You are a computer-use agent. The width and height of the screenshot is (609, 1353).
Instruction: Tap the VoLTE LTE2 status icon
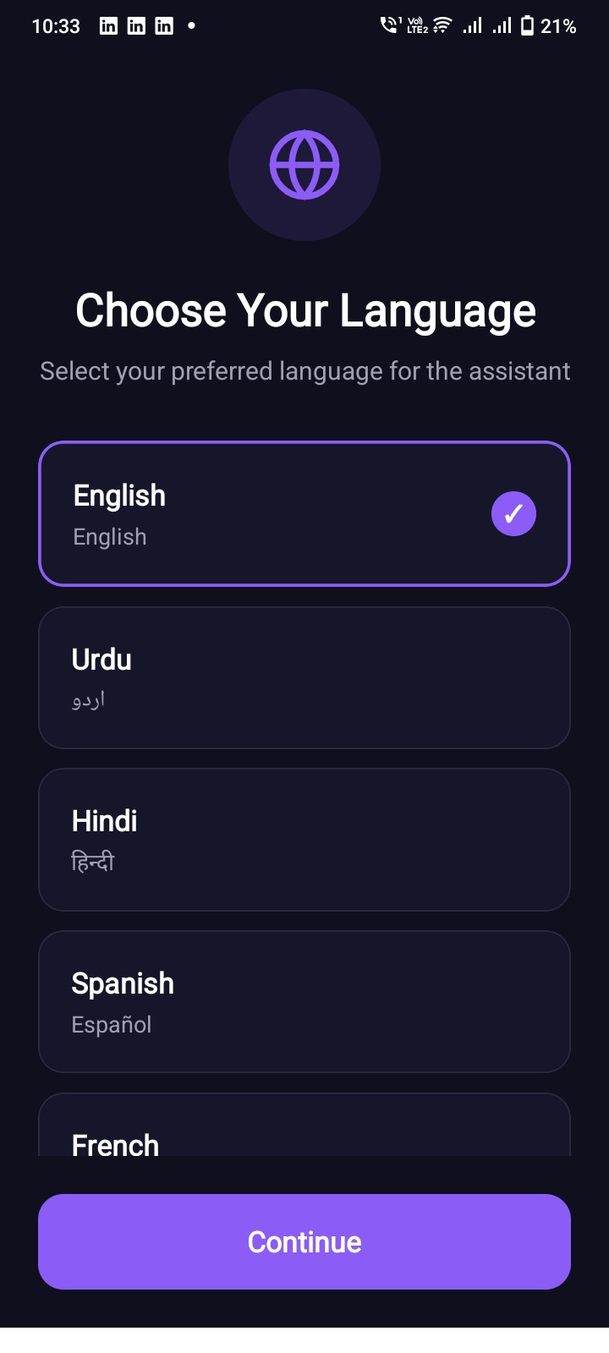point(417,26)
